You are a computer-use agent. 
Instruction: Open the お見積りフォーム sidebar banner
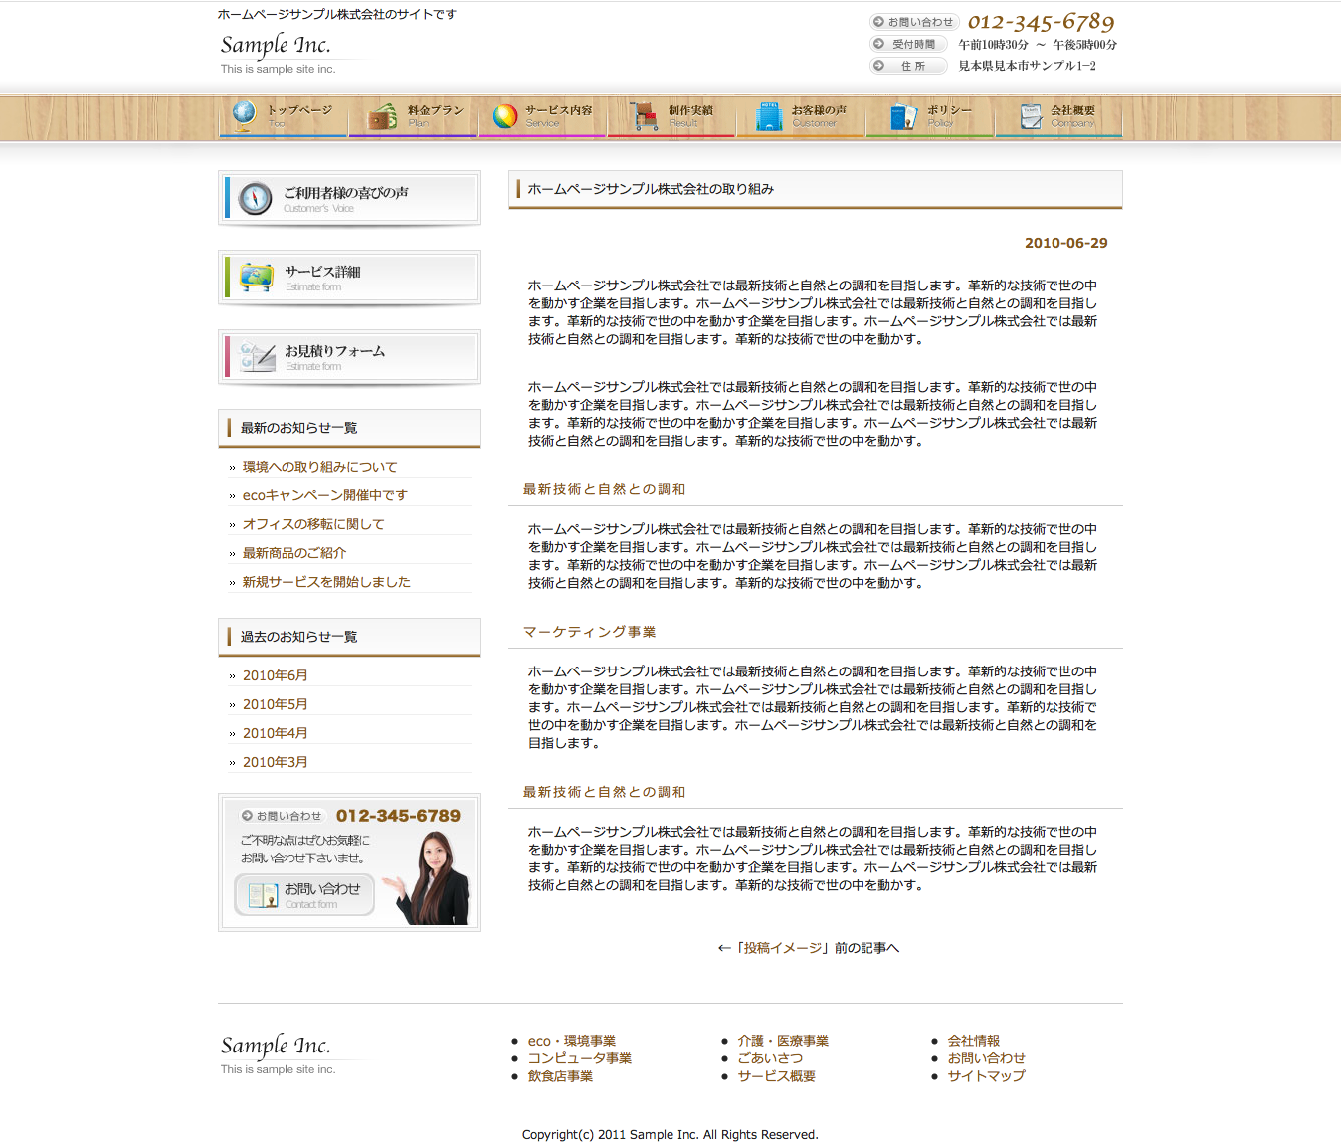click(x=349, y=357)
